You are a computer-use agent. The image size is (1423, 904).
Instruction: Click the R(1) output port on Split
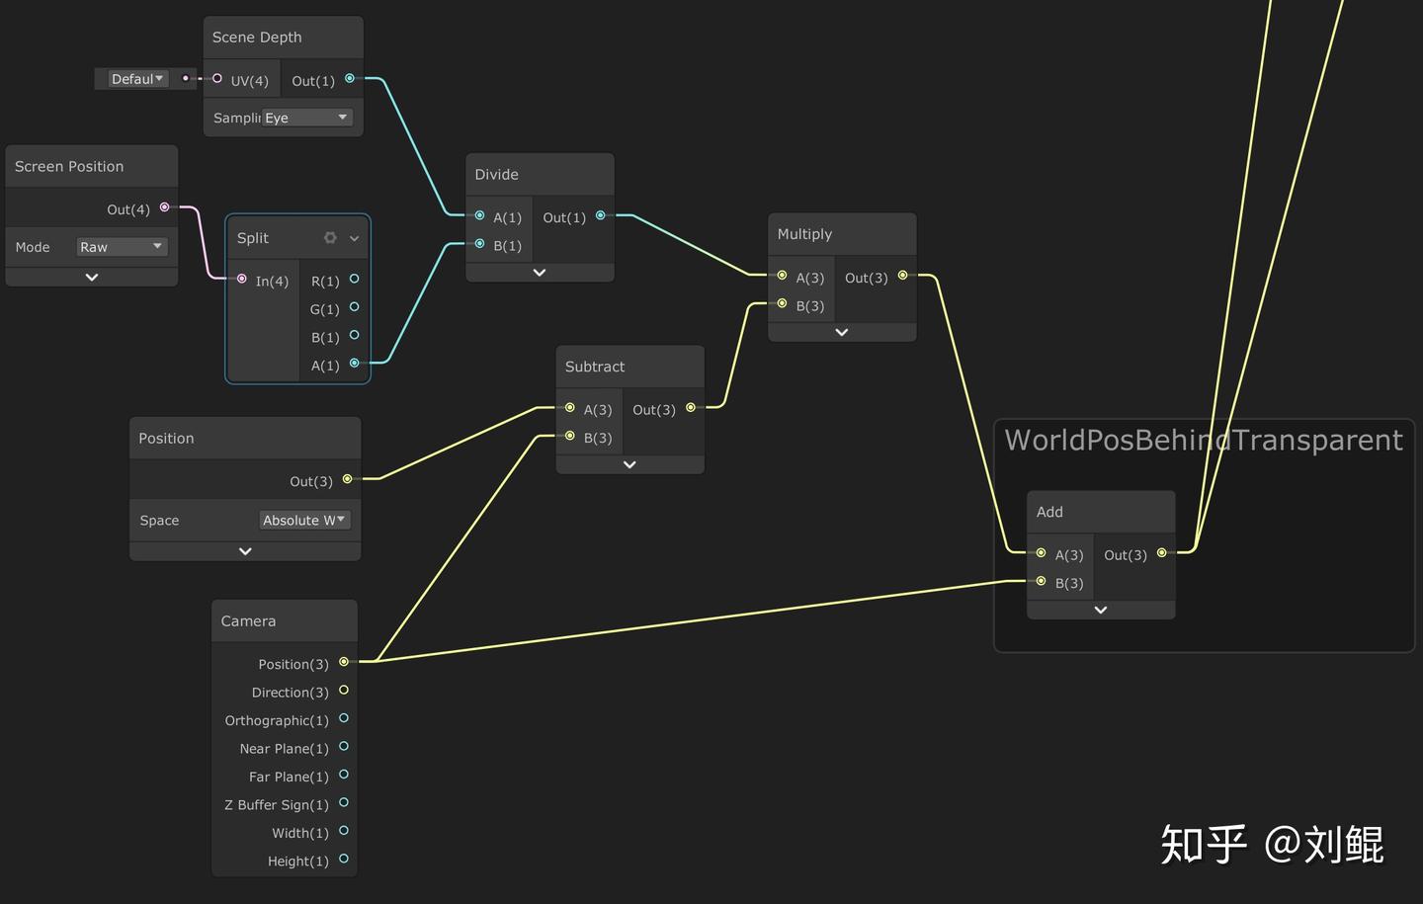click(354, 280)
